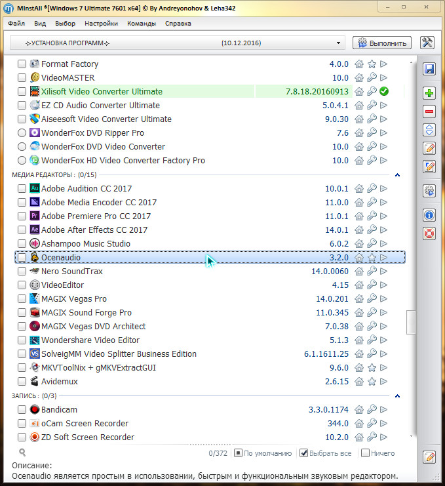Open the Файл menu
The width and height of the screenshot is (445, 486).
[16, 24]
